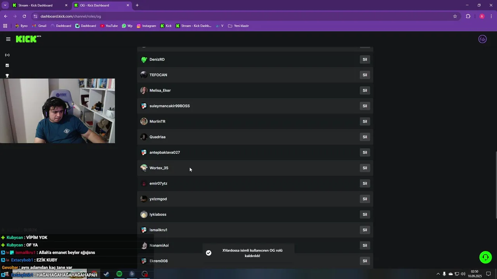Open a new browser tab
Screen dimensions: 497x279
[x=137, y=5]
